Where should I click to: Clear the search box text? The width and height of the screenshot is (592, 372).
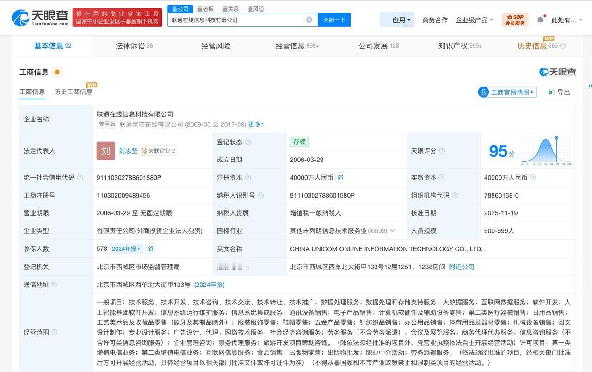pos(309,20)
